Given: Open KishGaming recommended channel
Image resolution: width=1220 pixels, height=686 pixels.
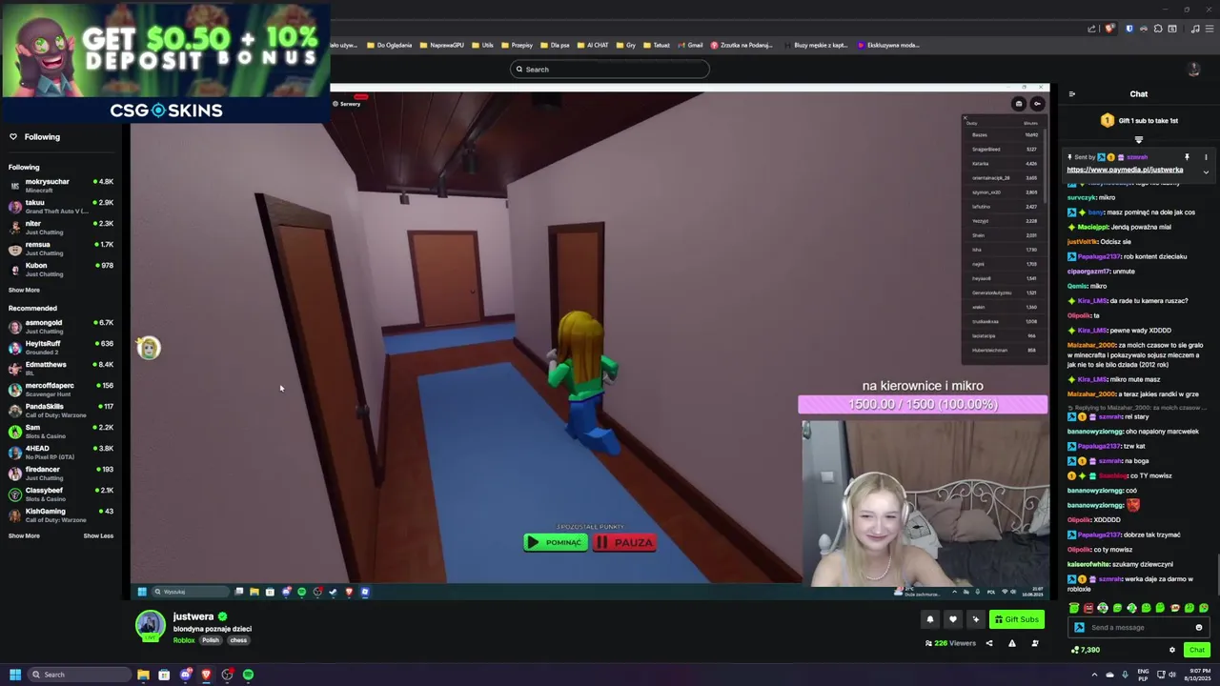Looking at the screenshot, I should click(x=61, y=515).
